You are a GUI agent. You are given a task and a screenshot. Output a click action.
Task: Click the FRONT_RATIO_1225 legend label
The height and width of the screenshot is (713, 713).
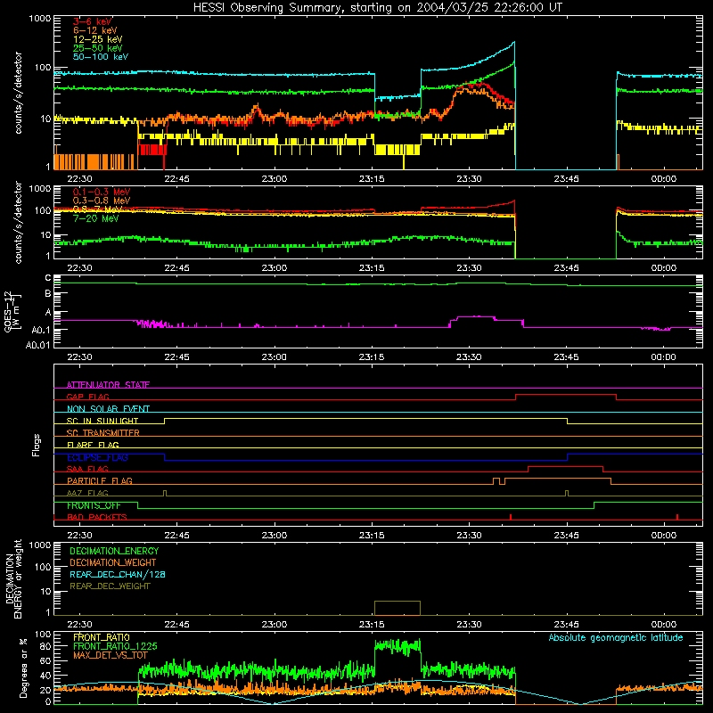(115, 646)
